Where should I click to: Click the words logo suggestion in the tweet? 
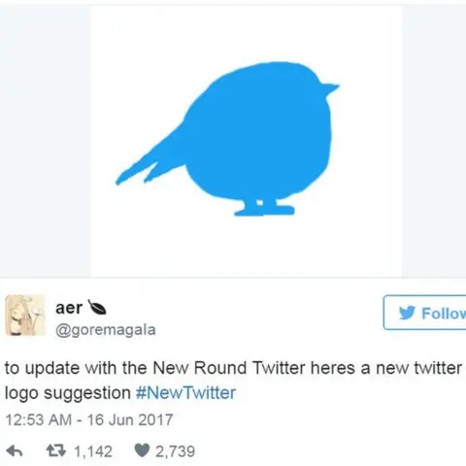pyautogui.click(x=68, y=393)
